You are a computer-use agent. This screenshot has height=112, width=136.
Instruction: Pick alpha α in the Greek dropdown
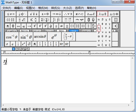click(x=99, y=19)
